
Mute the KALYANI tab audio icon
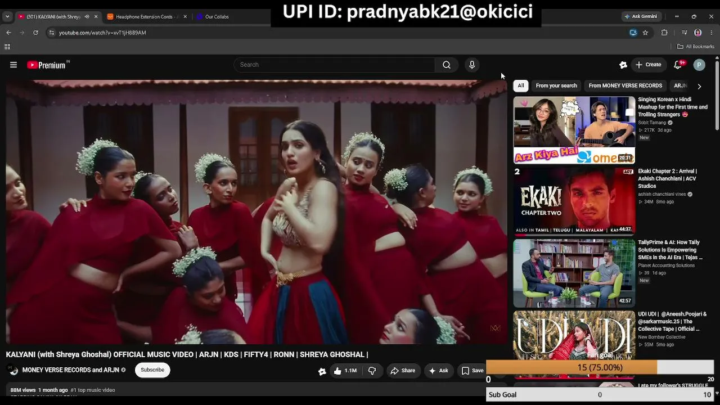(87, 17)
